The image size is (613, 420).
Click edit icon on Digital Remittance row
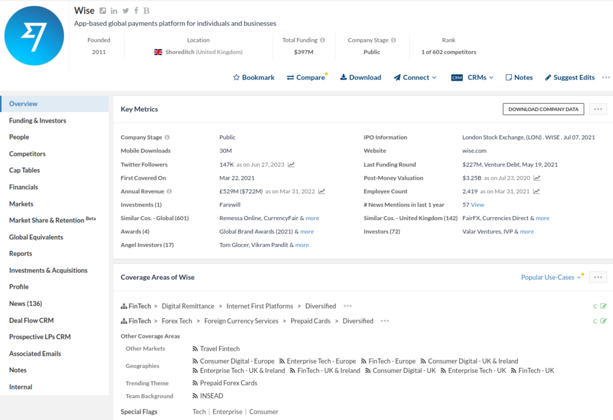point(603,306)
